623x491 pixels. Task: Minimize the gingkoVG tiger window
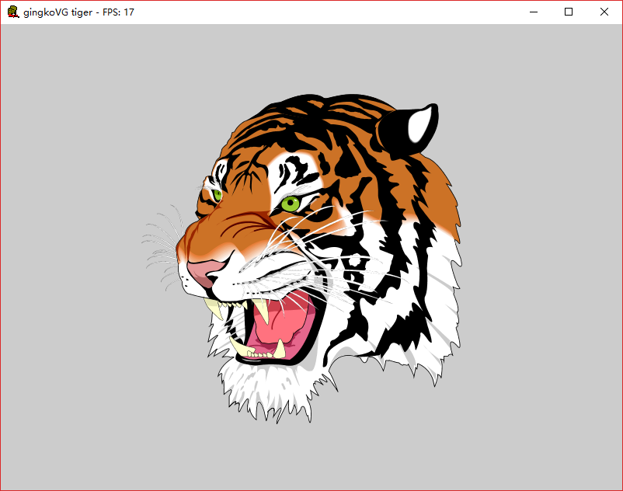coord(534,12)
